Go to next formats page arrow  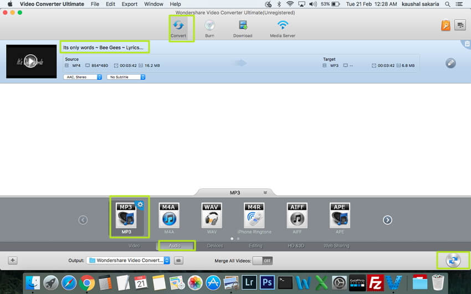(x=387, y=220)
